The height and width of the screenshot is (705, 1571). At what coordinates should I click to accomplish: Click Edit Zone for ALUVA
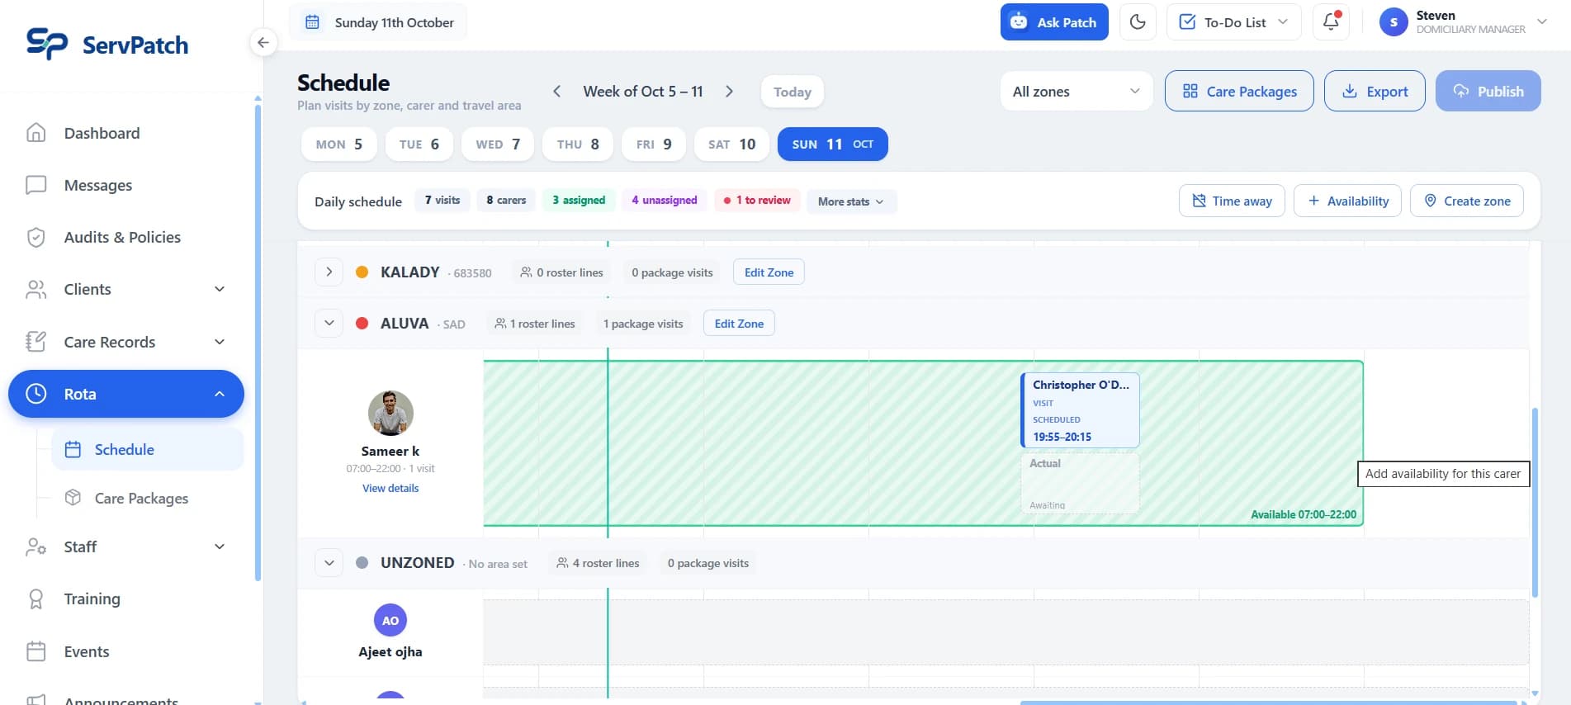(x=739, y=323)
